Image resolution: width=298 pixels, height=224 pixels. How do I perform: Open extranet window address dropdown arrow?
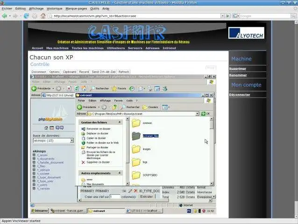(197, 114)
